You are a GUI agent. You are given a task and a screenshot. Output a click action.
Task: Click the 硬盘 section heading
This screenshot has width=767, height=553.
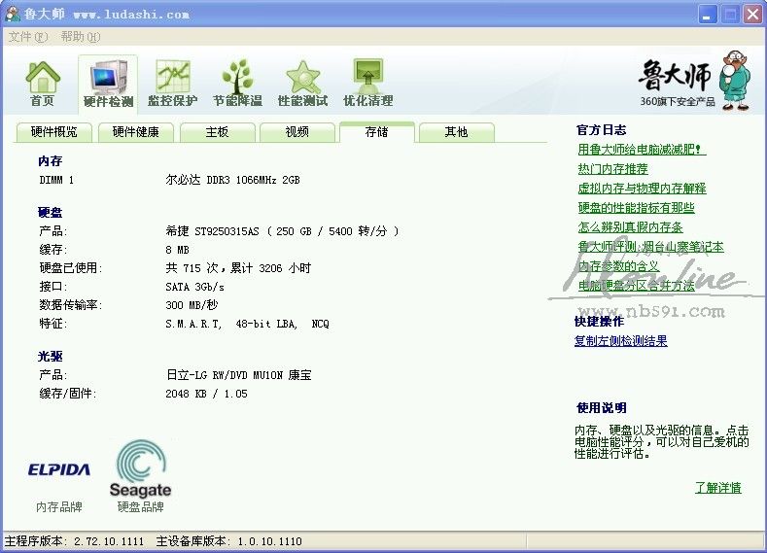point(51,212)
